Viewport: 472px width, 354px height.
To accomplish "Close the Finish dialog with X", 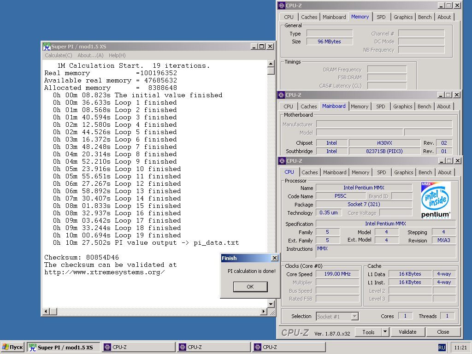I will tap(275, 258).
